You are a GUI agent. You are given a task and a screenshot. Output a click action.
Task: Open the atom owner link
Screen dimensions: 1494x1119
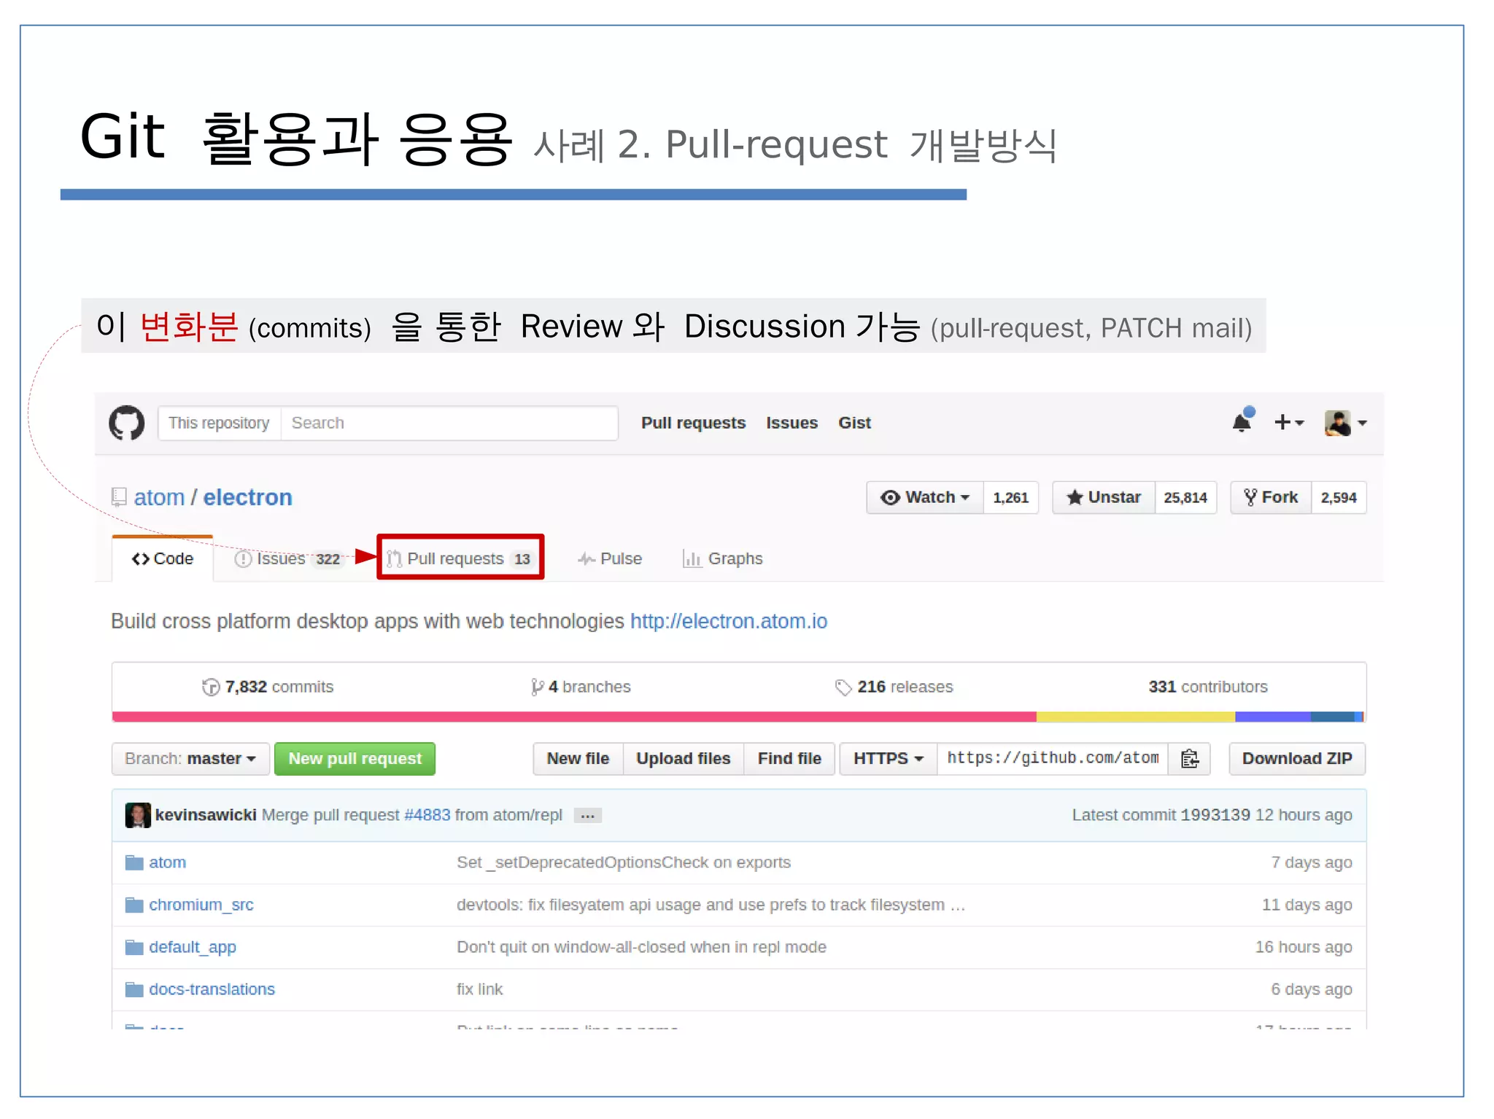tap(159, 497)
